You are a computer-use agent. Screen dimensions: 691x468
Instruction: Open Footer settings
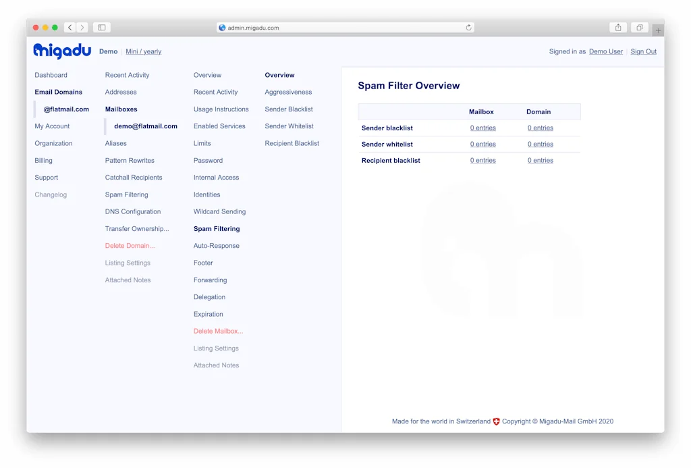click(203, 263)
